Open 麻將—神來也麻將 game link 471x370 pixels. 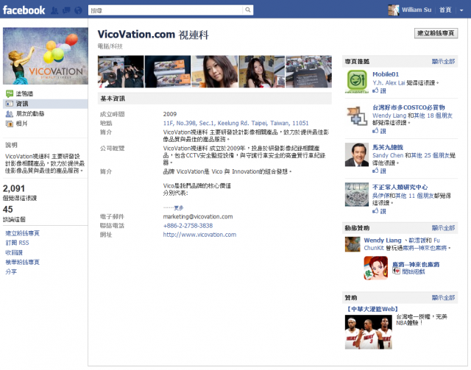(416, 265)
